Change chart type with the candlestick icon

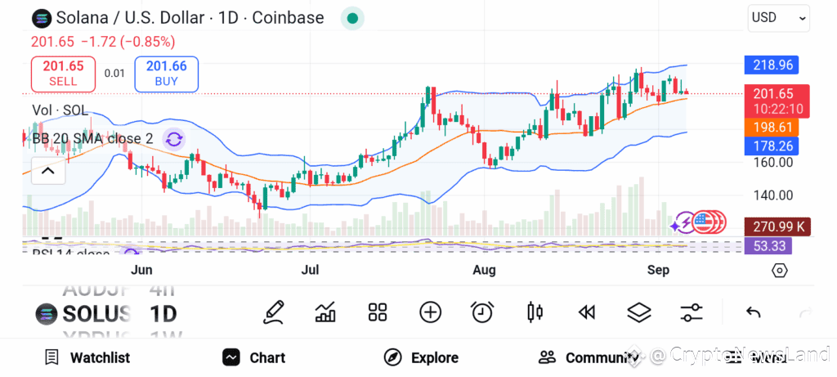tap(535, 312)
